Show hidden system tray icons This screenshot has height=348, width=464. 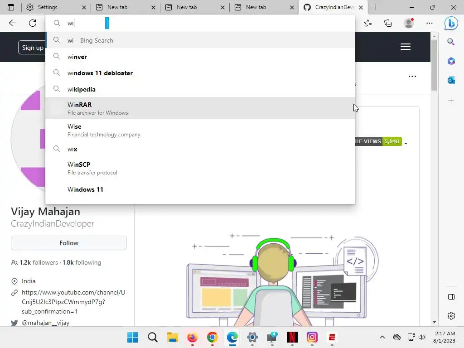coord(382,337)
